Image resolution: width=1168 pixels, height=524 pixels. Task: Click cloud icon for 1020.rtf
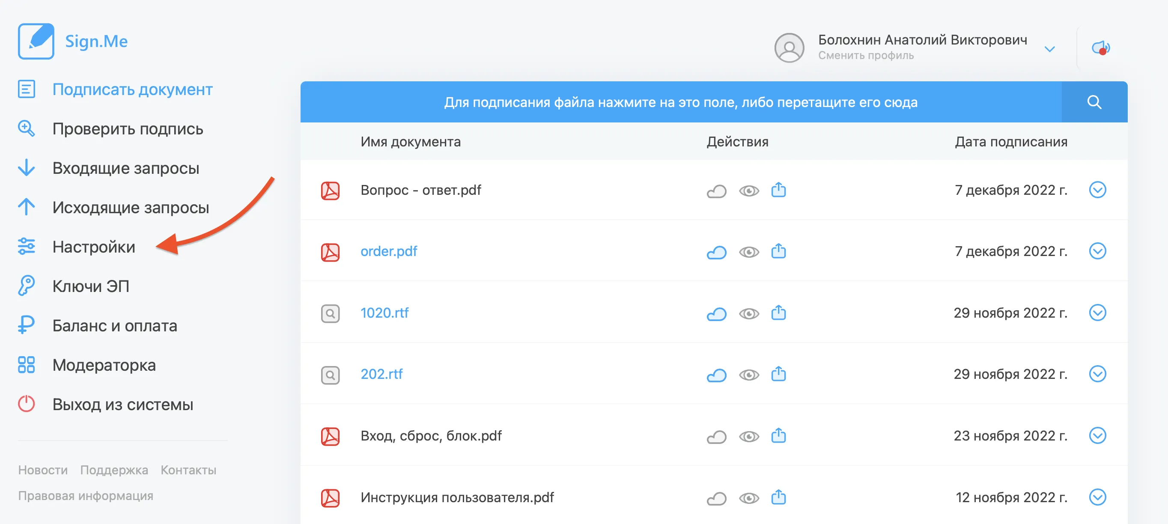click(x=716, y=314)
